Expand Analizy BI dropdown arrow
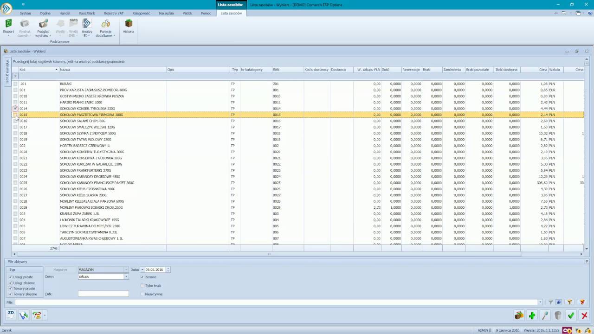The height and width of the screenshot is (334, 594). [x=90, y=36]
